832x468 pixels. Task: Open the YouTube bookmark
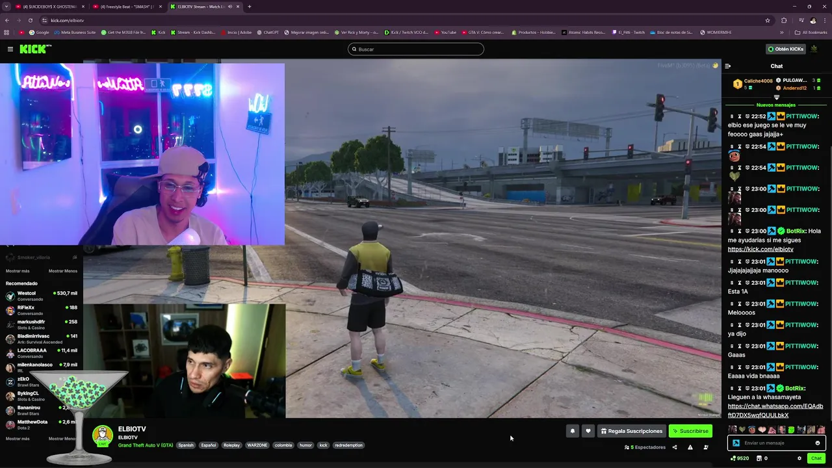click(x=446, y=32)
